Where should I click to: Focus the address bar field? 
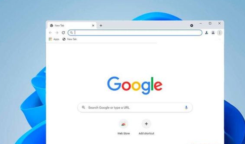[135, 32]
